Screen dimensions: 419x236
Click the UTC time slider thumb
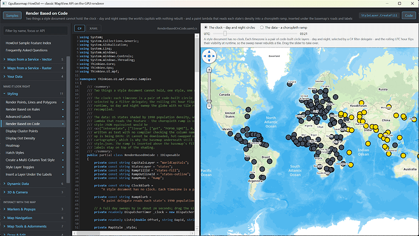225,33
